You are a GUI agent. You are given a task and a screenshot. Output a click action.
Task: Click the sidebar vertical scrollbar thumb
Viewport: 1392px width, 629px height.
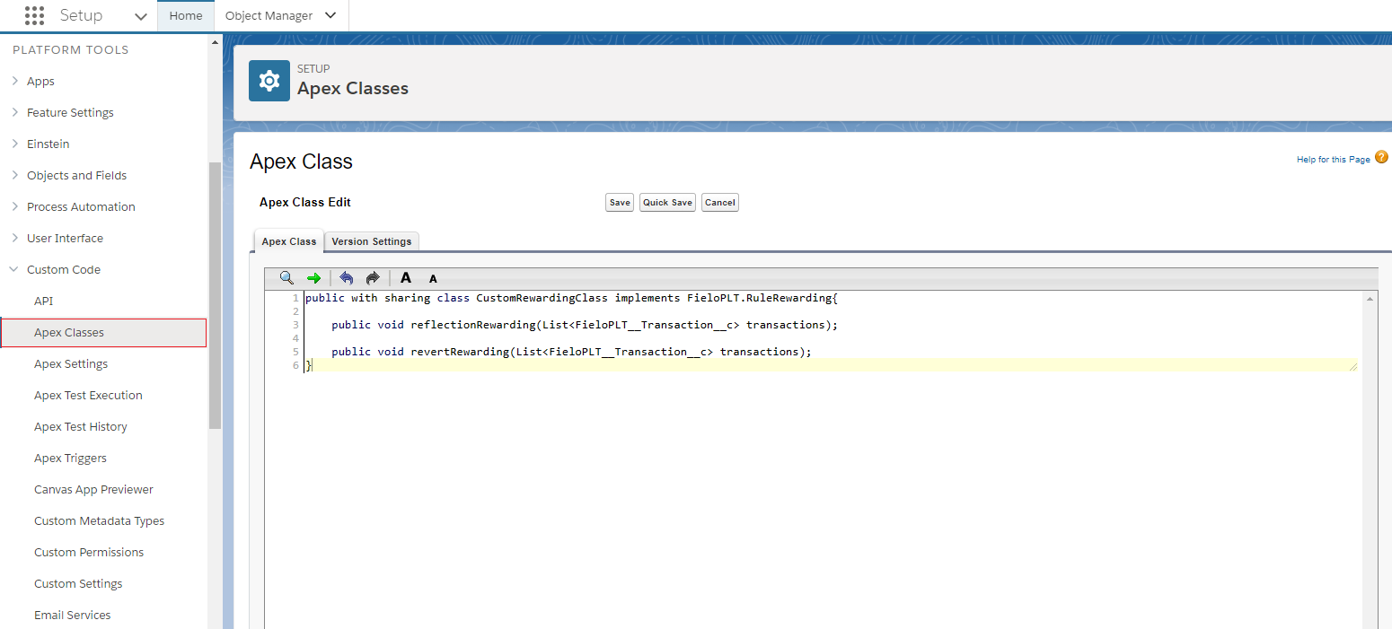[x=215, y=296]
